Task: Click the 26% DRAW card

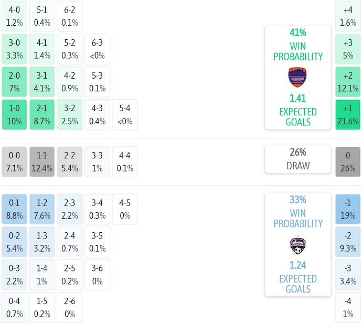Action: point(297,159)
